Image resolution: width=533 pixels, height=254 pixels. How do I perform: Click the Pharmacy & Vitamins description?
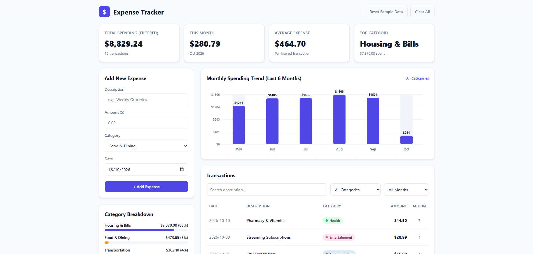coord(266,221)
